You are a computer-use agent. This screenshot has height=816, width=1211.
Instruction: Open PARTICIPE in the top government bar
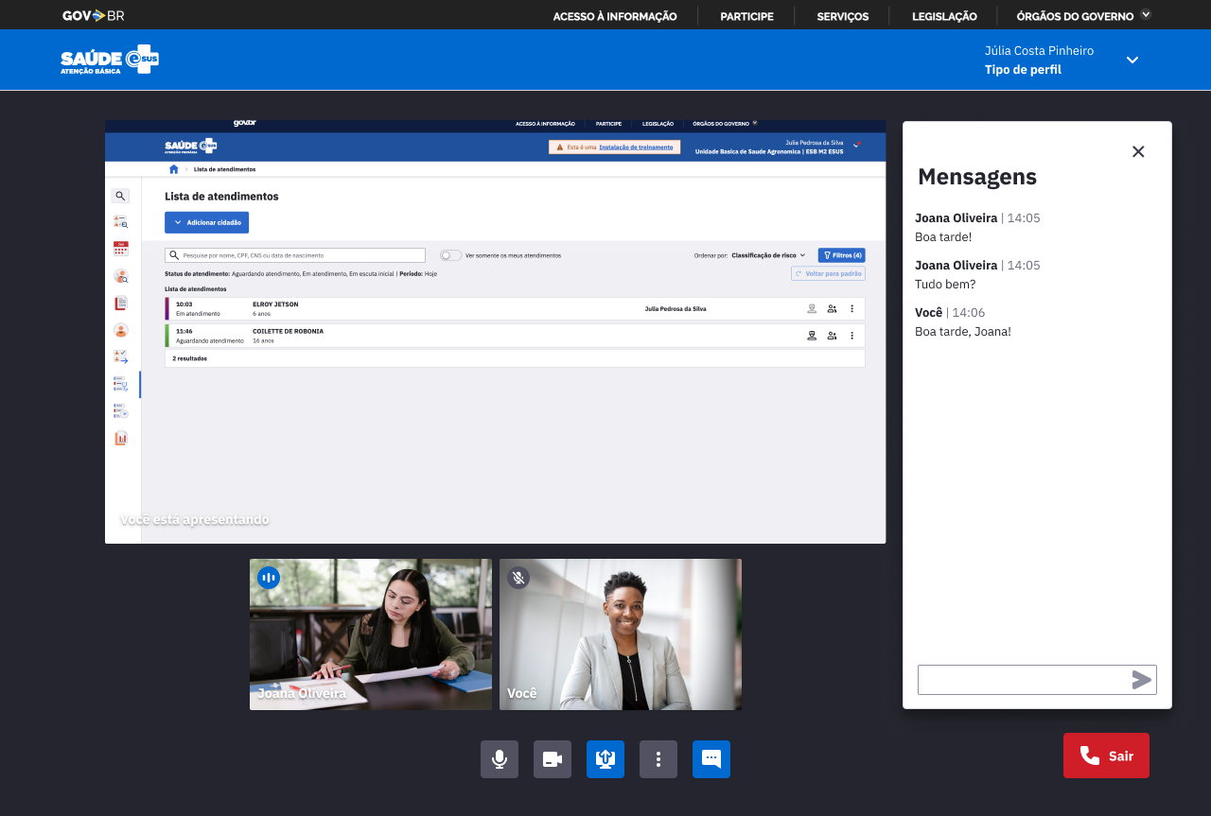(x=746, y=16)
